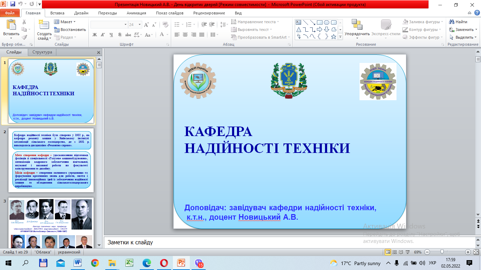Switch to Slide Sorter view icon
The width and height of the screenshot is (481, 270).
point(394,252)
